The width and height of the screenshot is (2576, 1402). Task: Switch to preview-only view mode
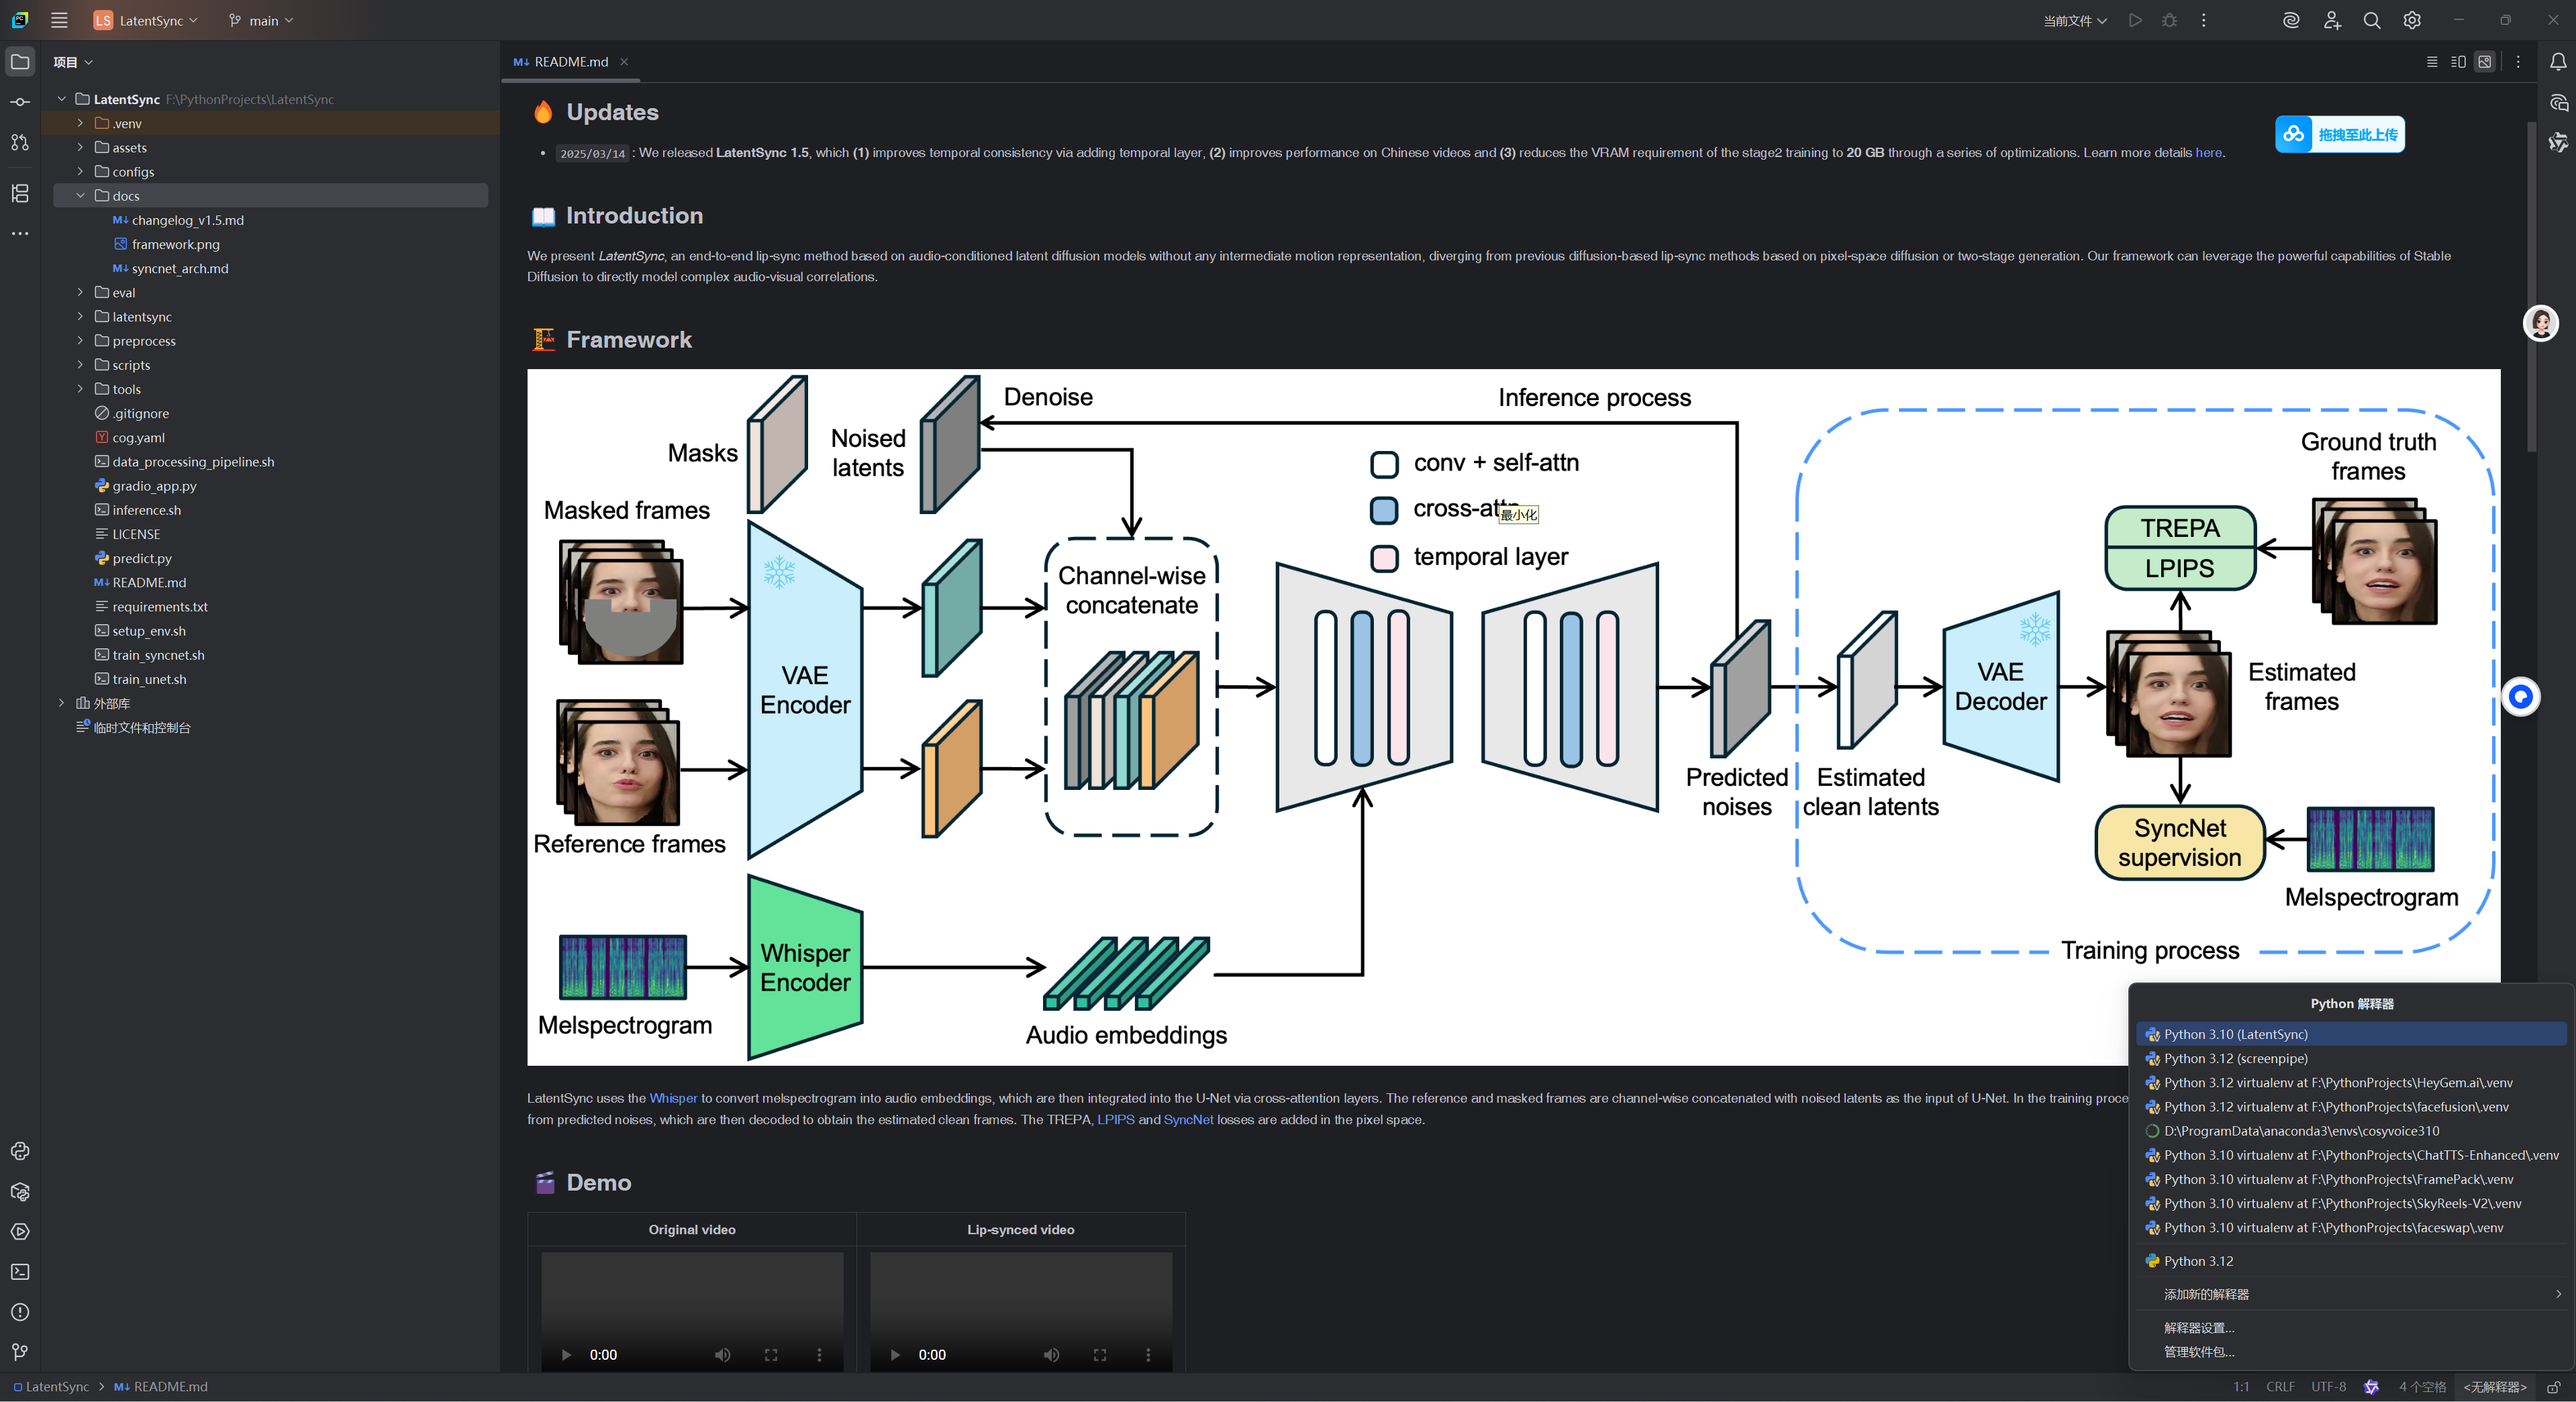(x=2485, y=62)
